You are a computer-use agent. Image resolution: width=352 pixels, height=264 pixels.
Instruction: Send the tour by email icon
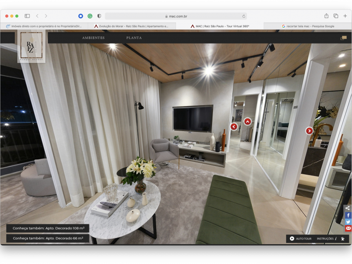pos(348,228)
